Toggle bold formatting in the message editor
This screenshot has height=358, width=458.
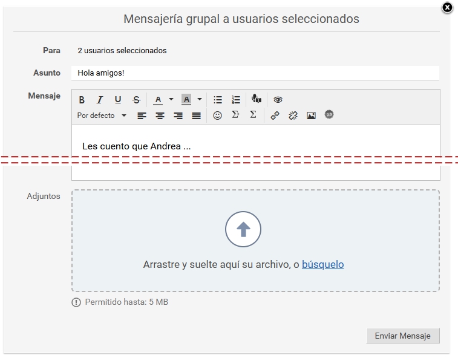point(82,100)
